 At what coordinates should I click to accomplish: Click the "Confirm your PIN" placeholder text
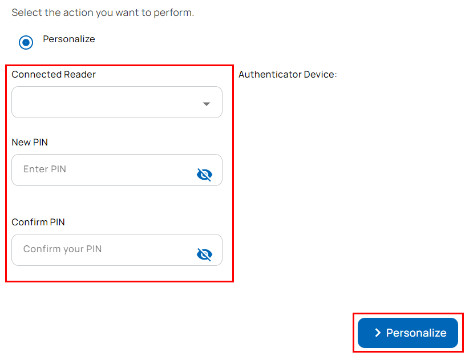tap(62, 249)
